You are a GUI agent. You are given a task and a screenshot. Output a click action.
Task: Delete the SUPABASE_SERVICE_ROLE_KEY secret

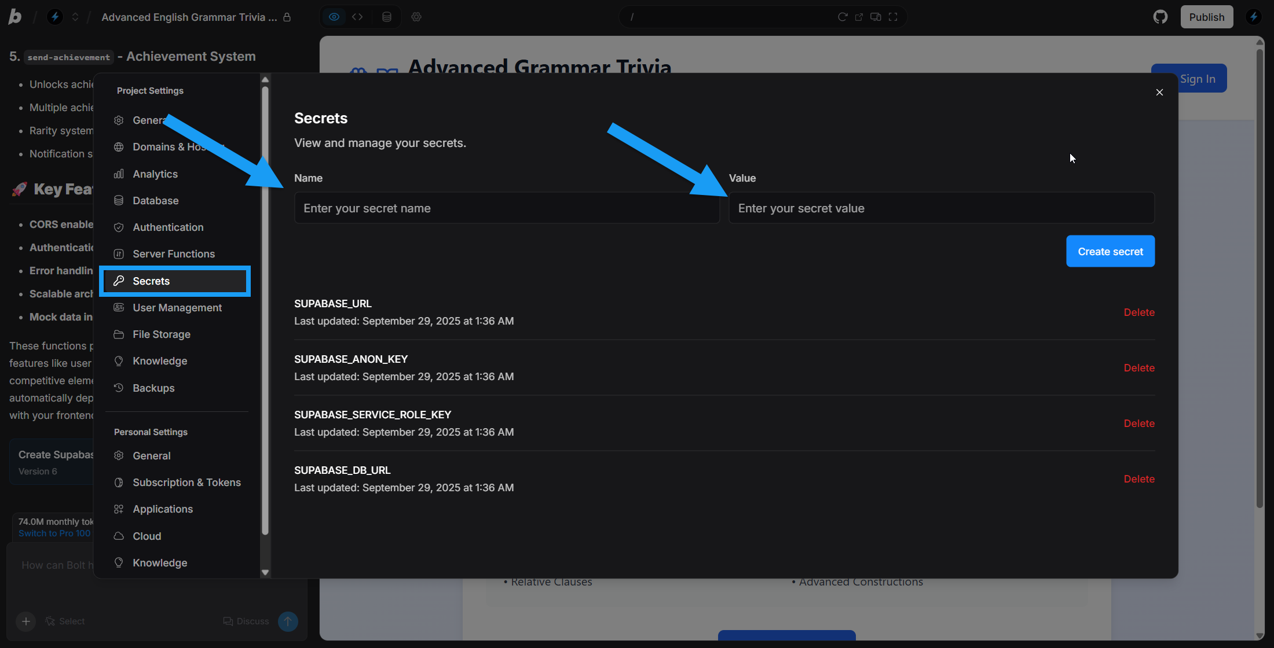tap(1139, 423)
